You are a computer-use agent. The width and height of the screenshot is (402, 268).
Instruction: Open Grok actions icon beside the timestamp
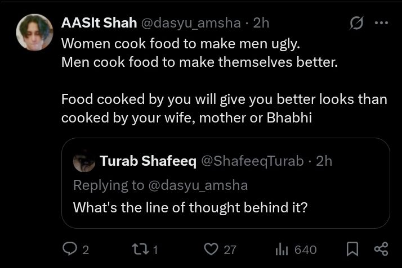tap(356, 23)
